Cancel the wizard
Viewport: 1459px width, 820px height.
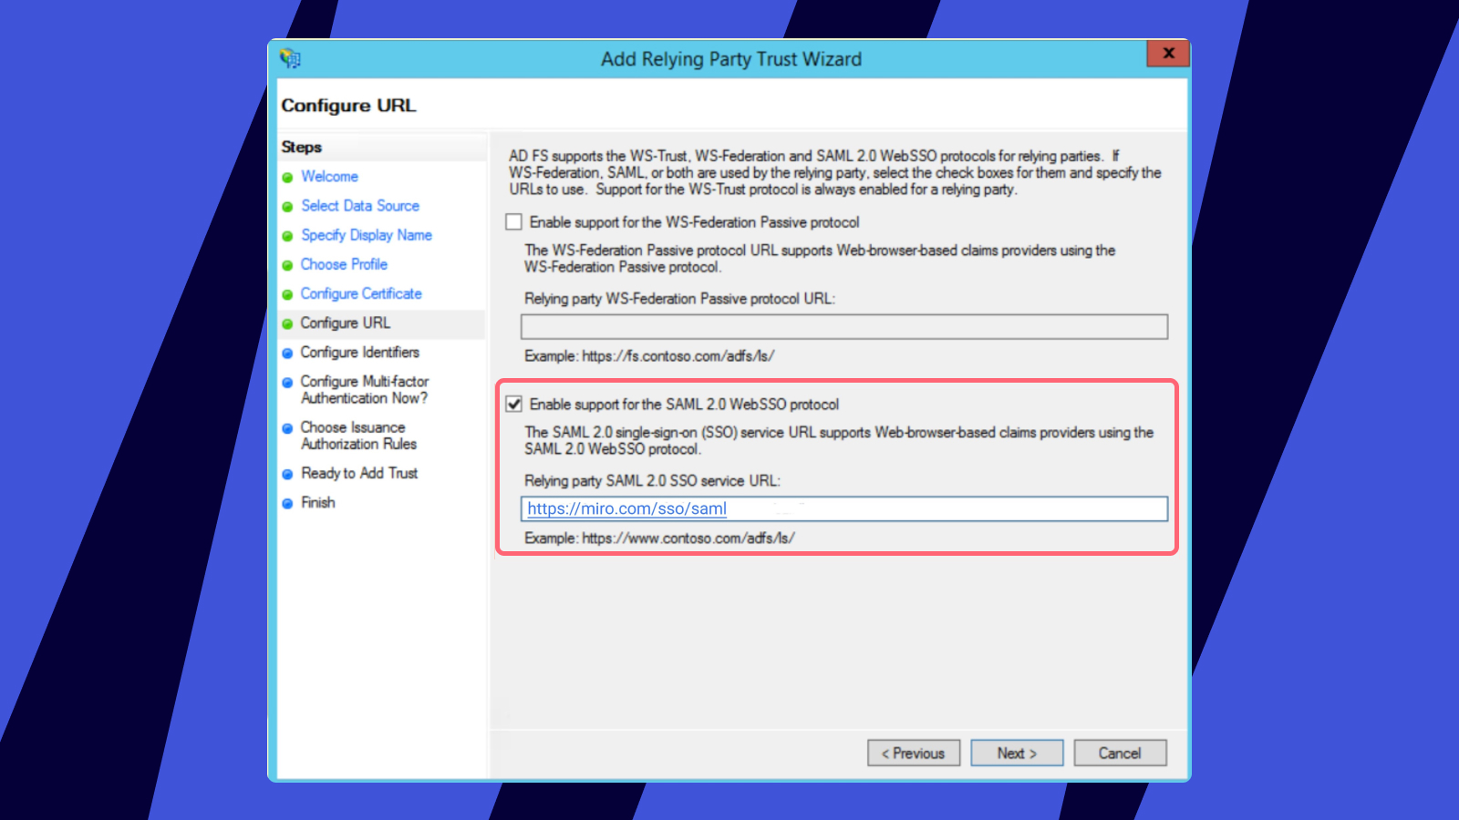point(1120,753)
